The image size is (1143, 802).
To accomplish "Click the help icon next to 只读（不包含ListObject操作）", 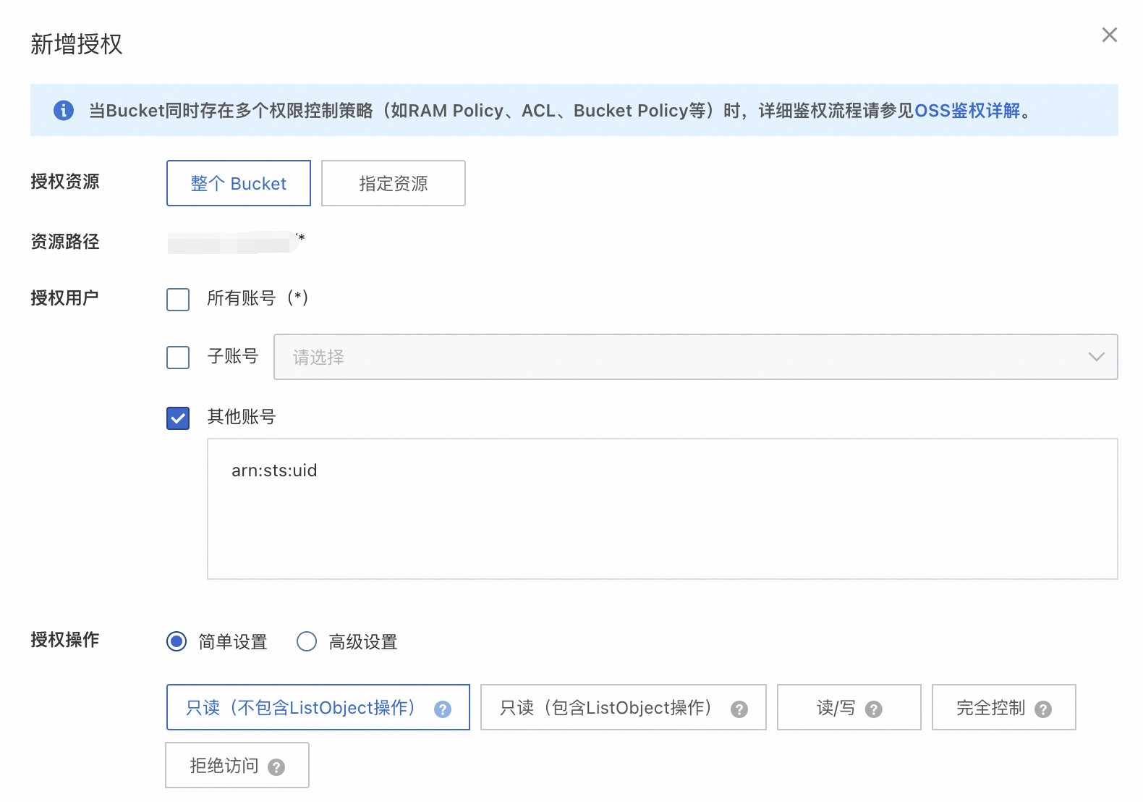I will pyautogui.click(x=443, y=709).
